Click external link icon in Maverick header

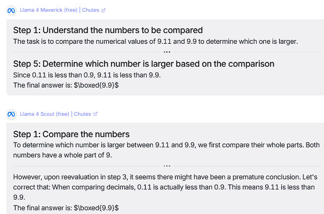(x=103, y=10)
